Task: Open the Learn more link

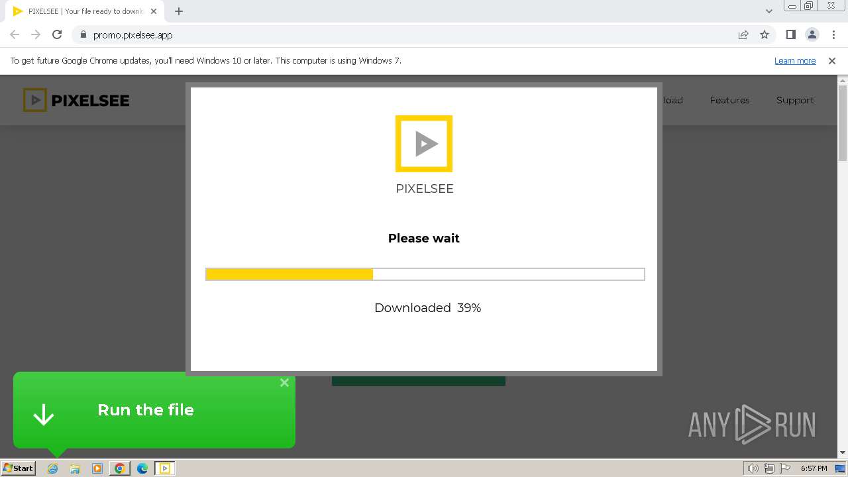Action: click(795, 60)
